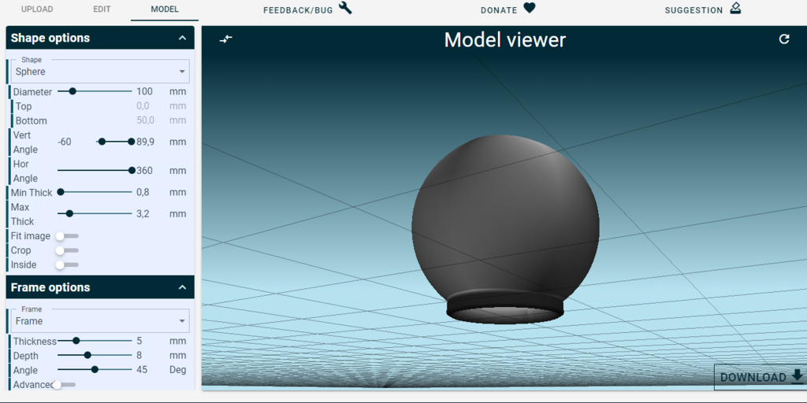Click the wrench icon next to Feedback/Bug
The height and width of the screenshot is (403, 807).
(345, 8)
